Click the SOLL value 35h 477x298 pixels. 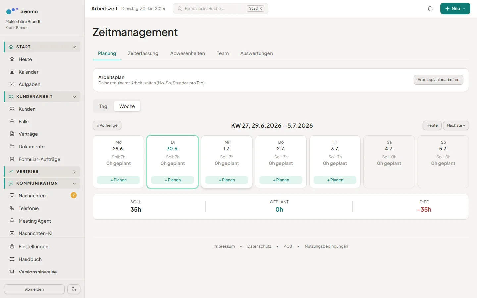[136, 210]
